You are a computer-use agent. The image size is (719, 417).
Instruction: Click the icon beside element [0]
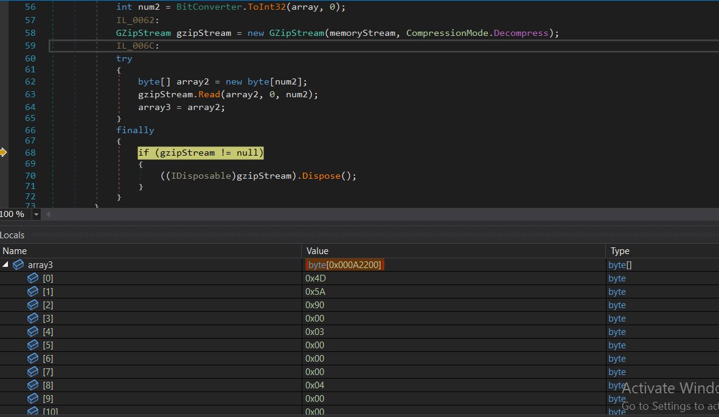33,278
